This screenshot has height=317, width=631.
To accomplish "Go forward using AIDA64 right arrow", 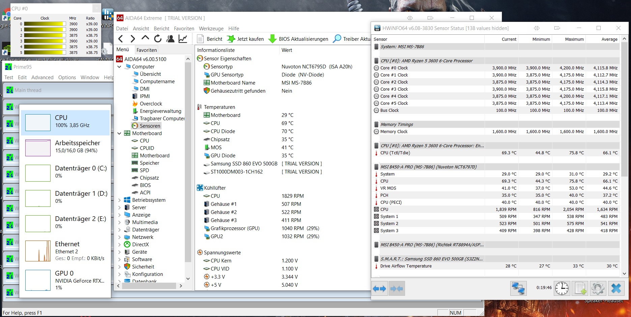I will [x=133, y=39].
